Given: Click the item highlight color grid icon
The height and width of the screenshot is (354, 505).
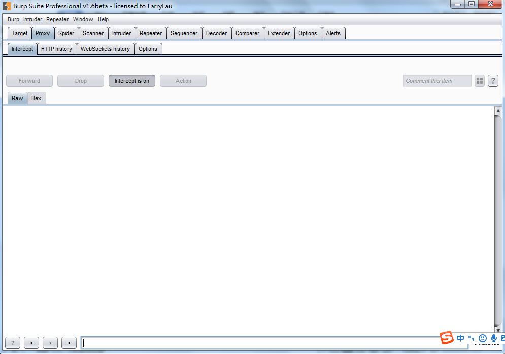Looking at the screenshot, I should coord(479,81).
